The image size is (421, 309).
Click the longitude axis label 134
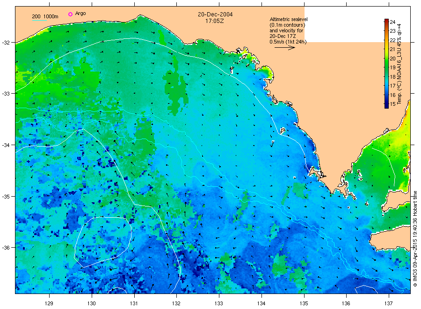pyautogui.click(x=261, y=303)
